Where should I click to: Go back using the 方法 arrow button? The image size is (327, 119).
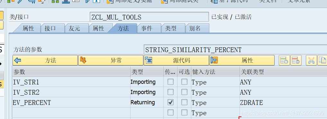[45, 60]
